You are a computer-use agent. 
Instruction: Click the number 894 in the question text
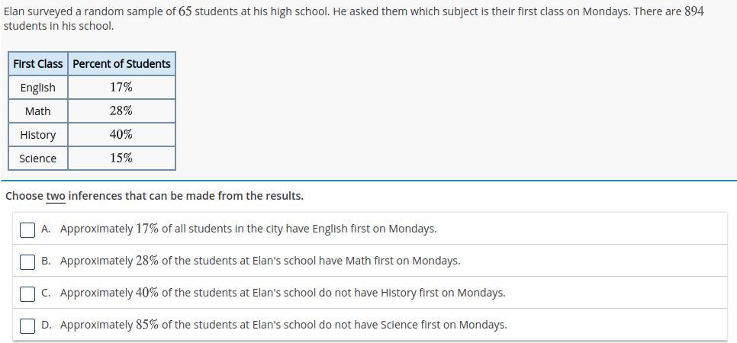coord(694,11)
